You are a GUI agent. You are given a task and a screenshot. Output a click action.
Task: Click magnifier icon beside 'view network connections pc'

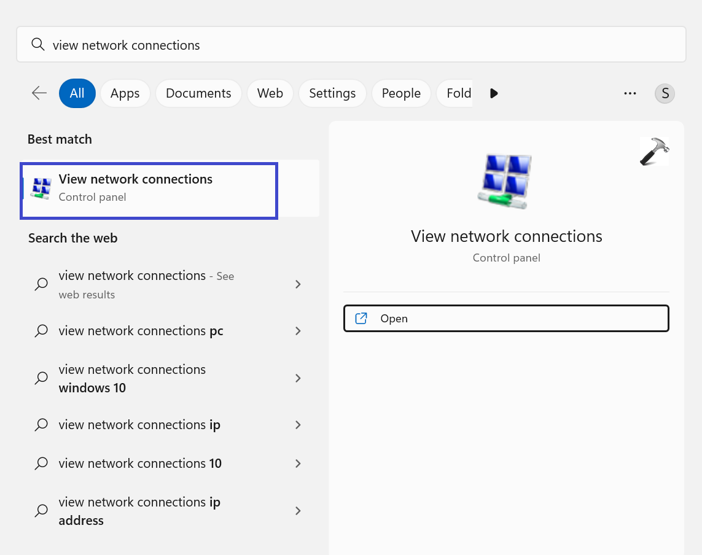(x=41, y=331)
